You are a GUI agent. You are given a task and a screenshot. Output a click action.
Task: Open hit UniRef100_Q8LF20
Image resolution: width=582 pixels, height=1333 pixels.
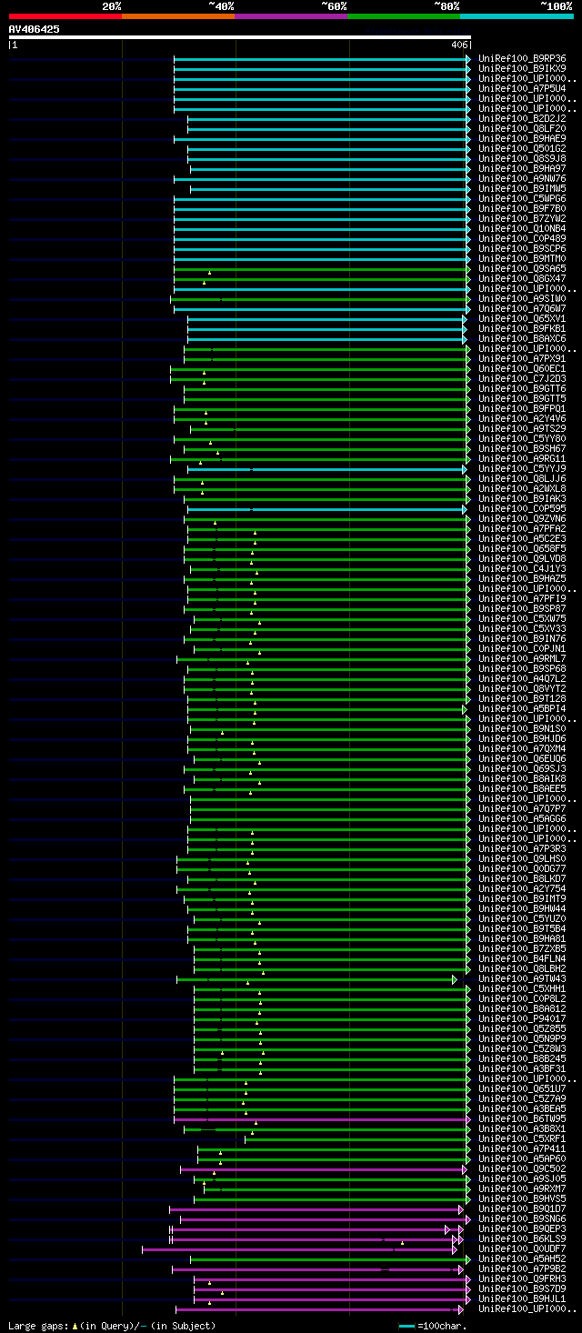point(522,128)
